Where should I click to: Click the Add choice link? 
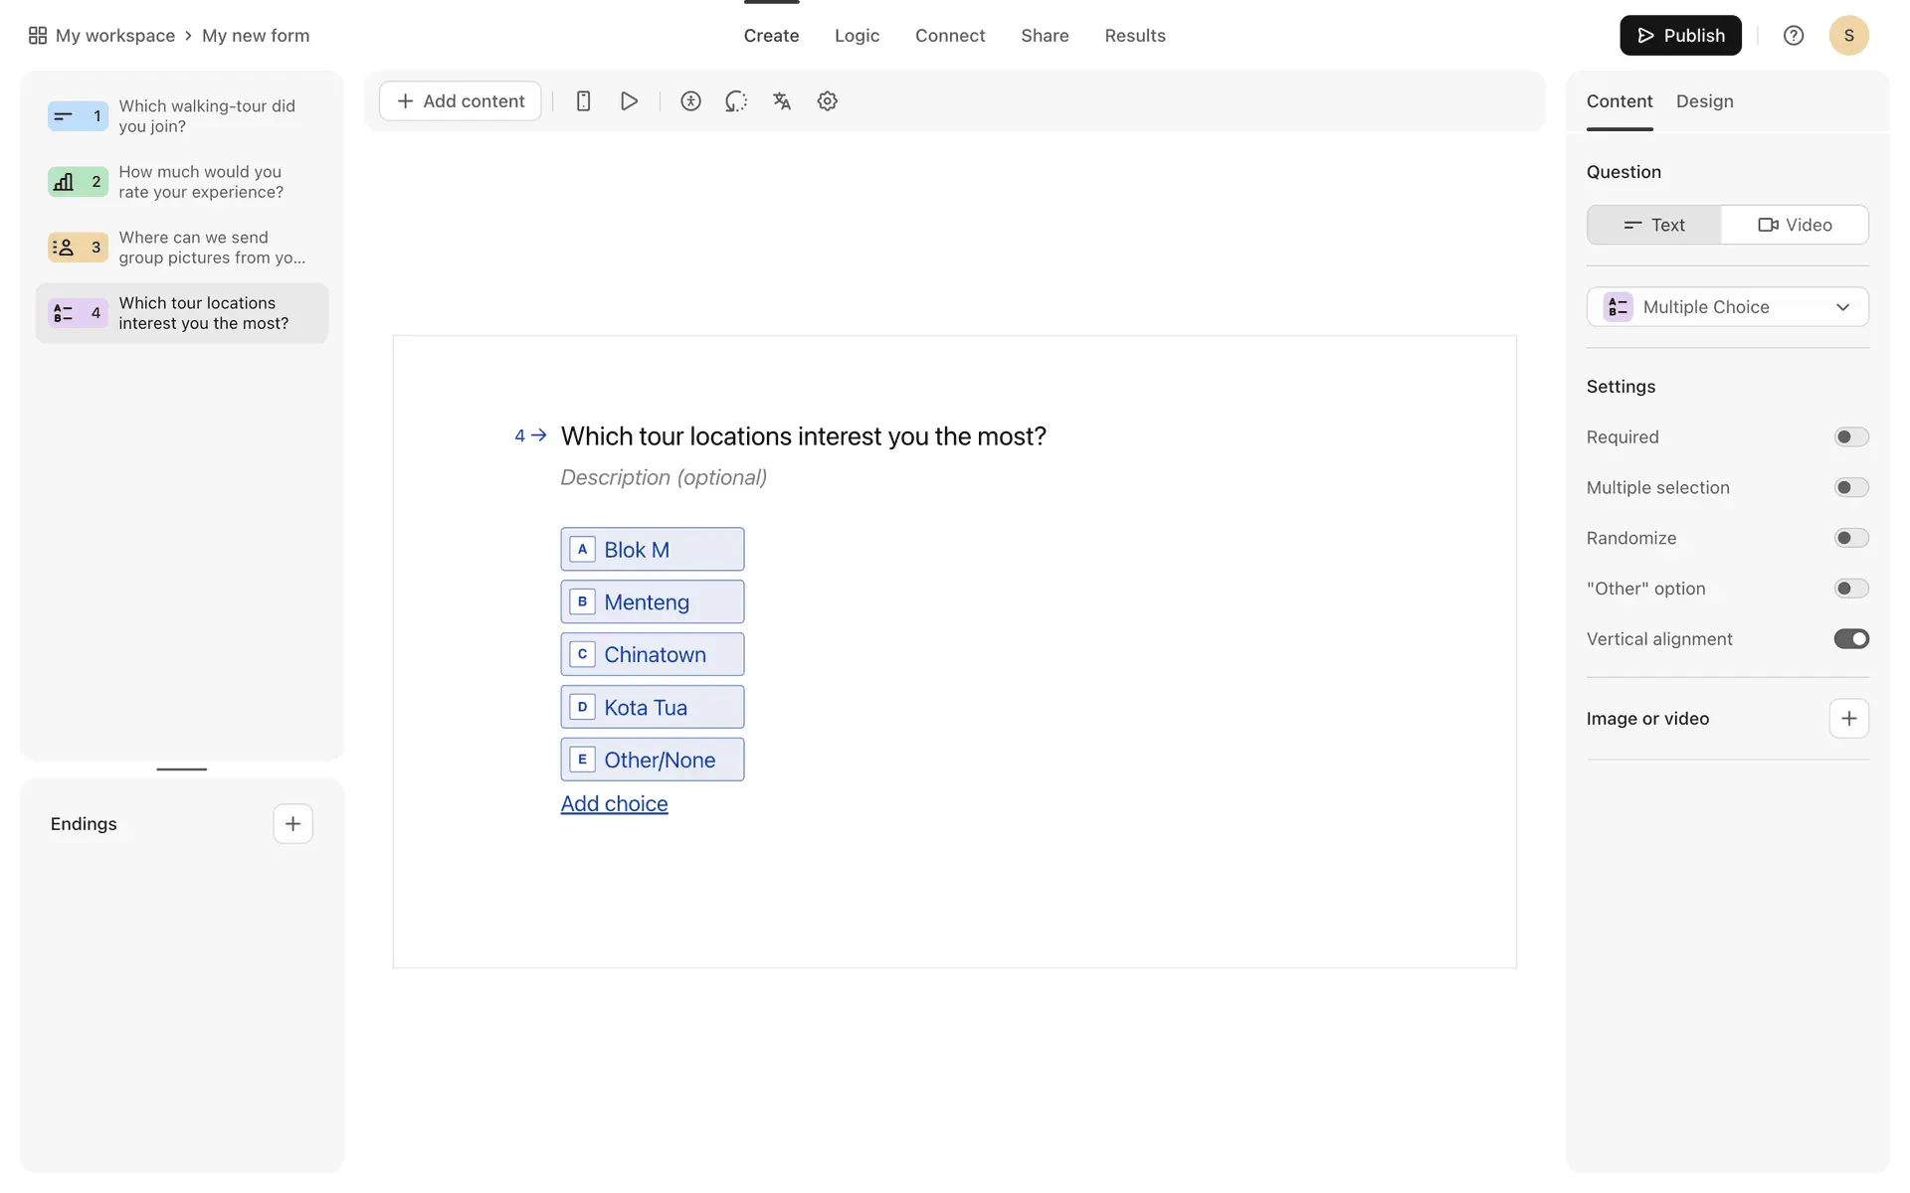[x=614, y=804]
